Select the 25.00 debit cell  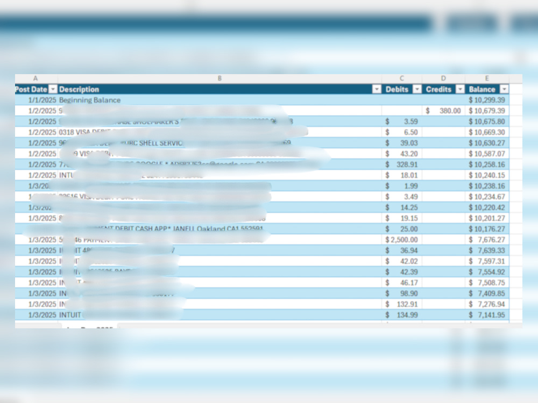pos(402,229)
